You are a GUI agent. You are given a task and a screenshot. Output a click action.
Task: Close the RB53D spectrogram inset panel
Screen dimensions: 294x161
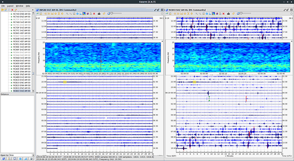point(162,41)
